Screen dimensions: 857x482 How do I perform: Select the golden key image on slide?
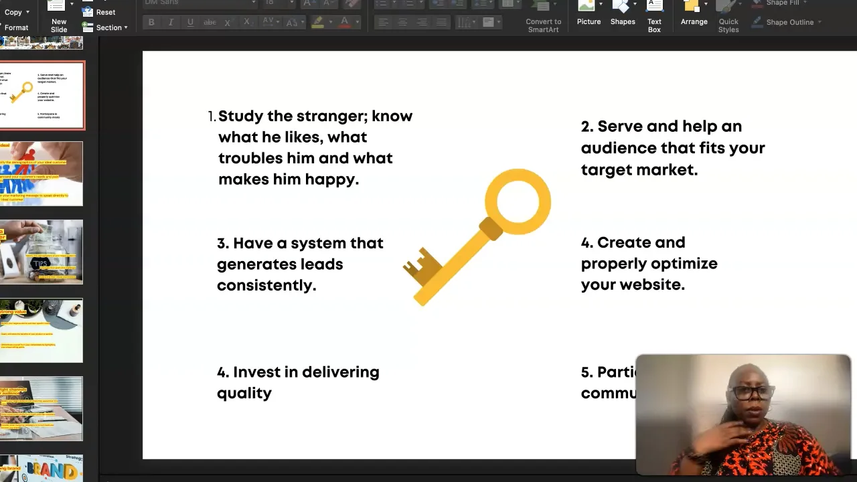pyautogui.click(x=477, y=237)
